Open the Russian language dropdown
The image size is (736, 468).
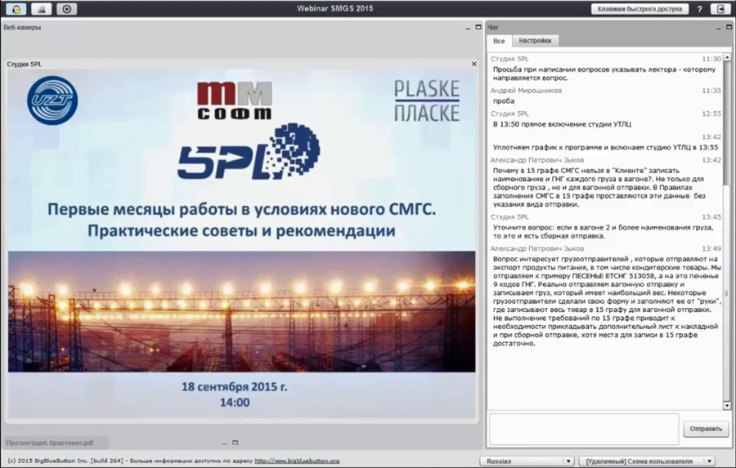[527, 461]
